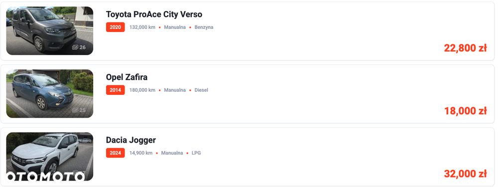Open the Toyota ProAce City Verso listing title
The image size is (498, 187).
154,14
